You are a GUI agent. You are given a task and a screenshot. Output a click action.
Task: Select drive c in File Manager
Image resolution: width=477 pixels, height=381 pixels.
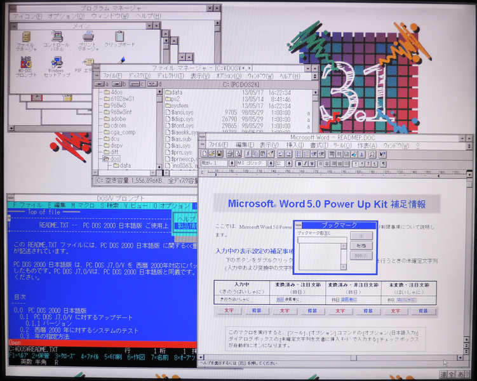pyautogui.click(x=137, y=84)
